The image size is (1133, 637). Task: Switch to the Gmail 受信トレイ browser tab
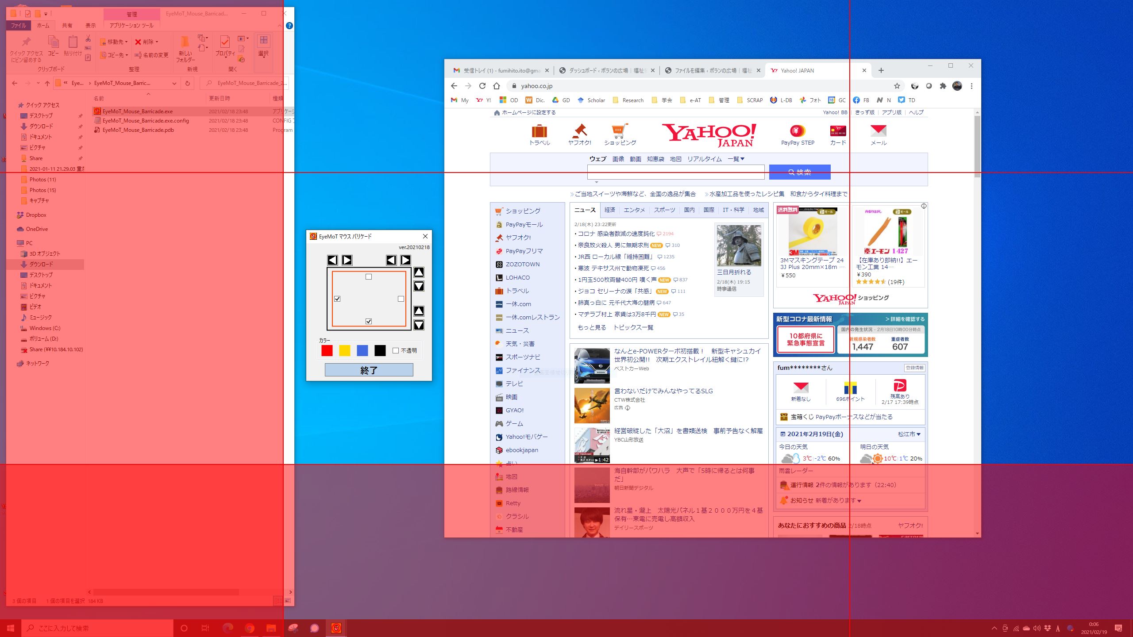point(500,70)
